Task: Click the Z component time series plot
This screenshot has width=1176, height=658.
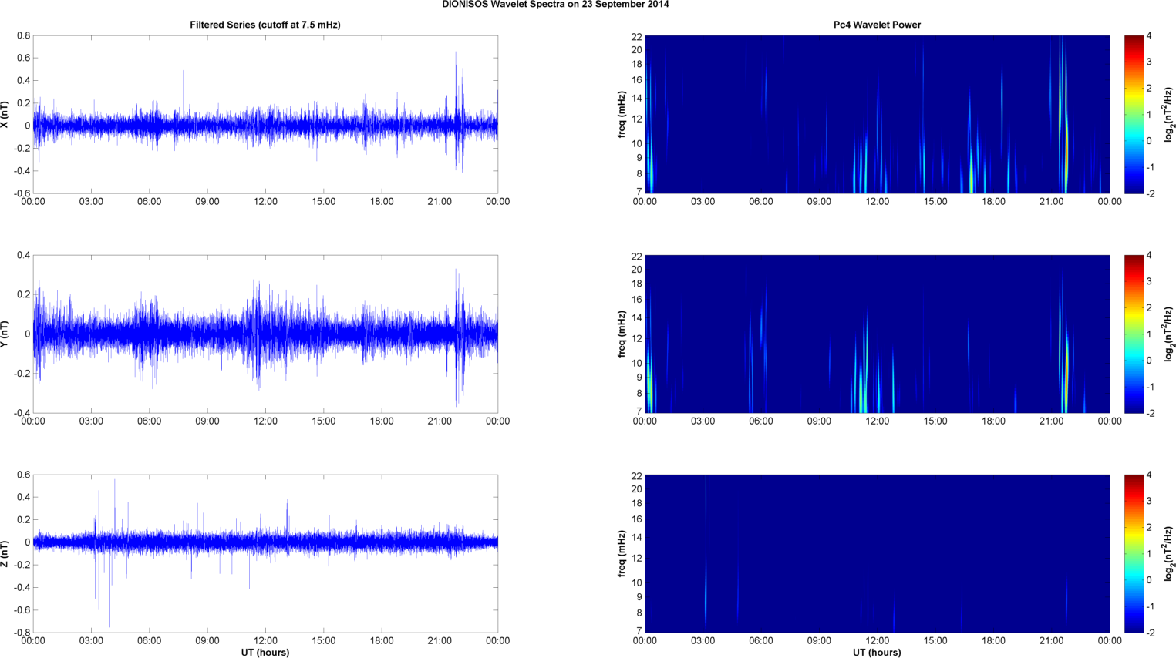Action: (x=265, y=554)
